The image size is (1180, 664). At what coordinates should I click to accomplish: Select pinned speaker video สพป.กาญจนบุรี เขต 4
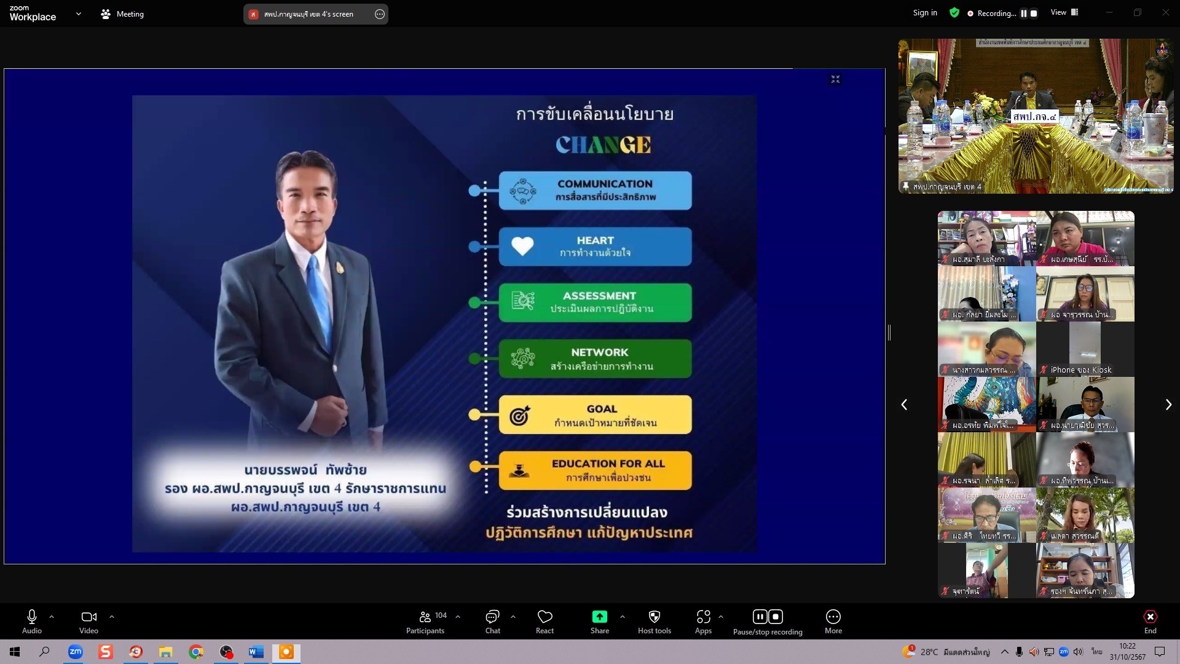pos(1036,116)
